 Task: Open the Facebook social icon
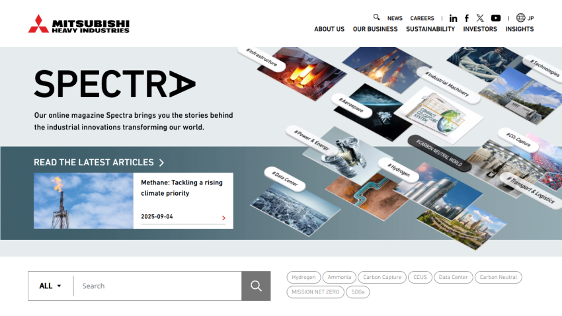point(467,19)
